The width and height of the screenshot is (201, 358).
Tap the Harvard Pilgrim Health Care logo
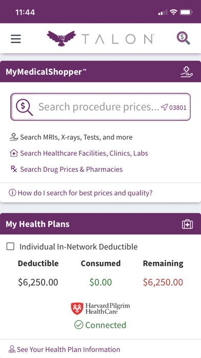point(100,309)
